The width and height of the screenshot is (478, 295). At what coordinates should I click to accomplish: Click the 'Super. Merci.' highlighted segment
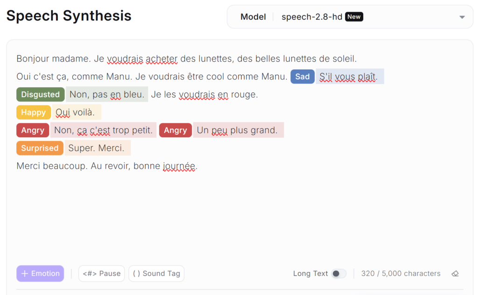point(97,148)
